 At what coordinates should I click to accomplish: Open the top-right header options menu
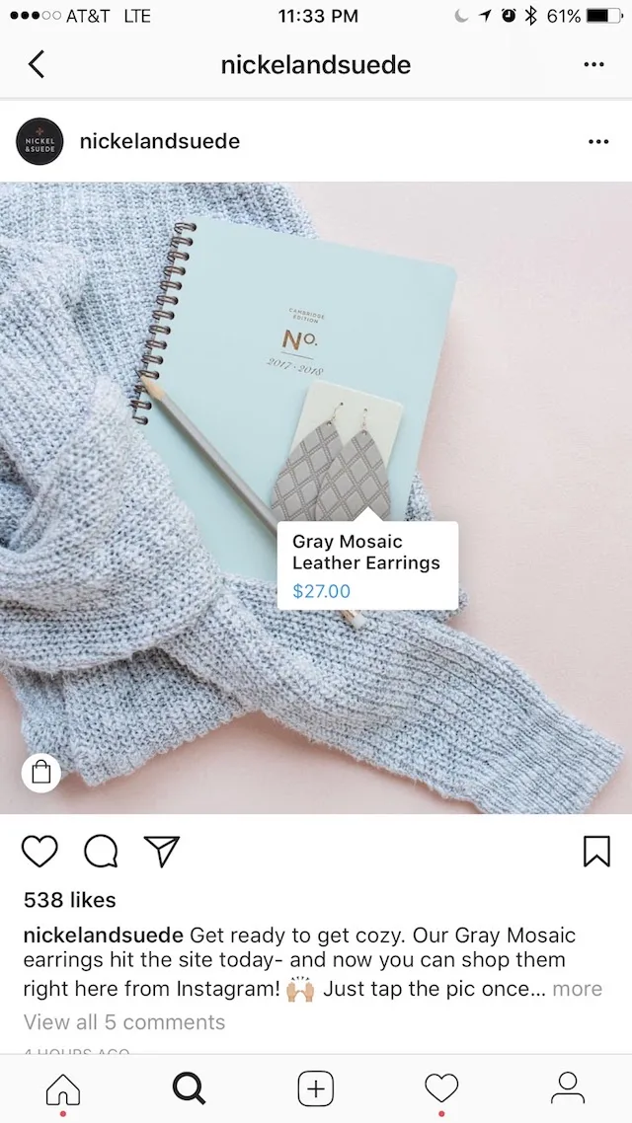click(594, 64)
